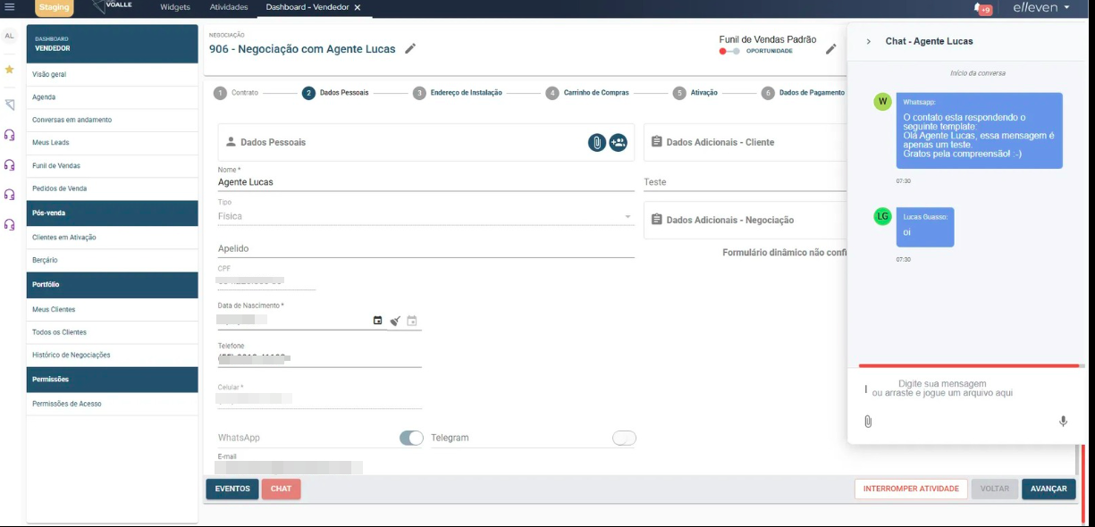Click the notifications bell with +9 badge
The width and height of the screenshot is (1095, 527).
pos(981,8)
